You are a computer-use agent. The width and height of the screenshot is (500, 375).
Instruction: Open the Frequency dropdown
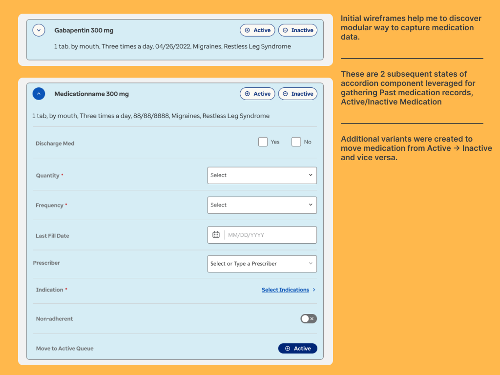(262, 205)
